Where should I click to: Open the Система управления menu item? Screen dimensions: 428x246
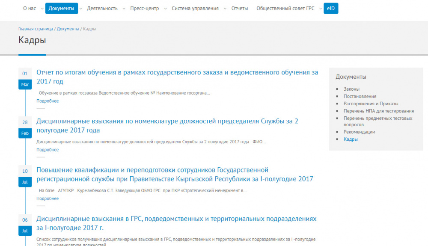[x=195, y=9]
